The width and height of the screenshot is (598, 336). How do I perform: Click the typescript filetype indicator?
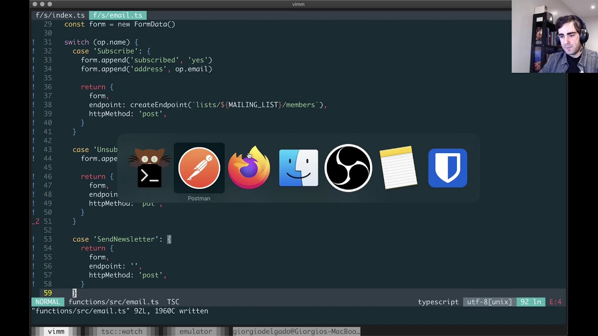tap(438, 302)
